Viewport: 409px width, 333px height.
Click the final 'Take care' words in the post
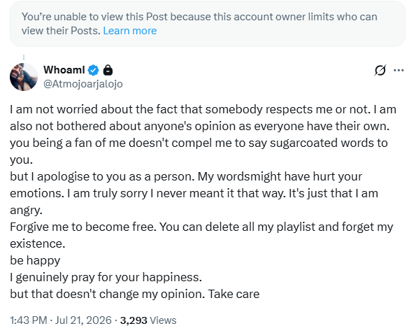(234, 294)
